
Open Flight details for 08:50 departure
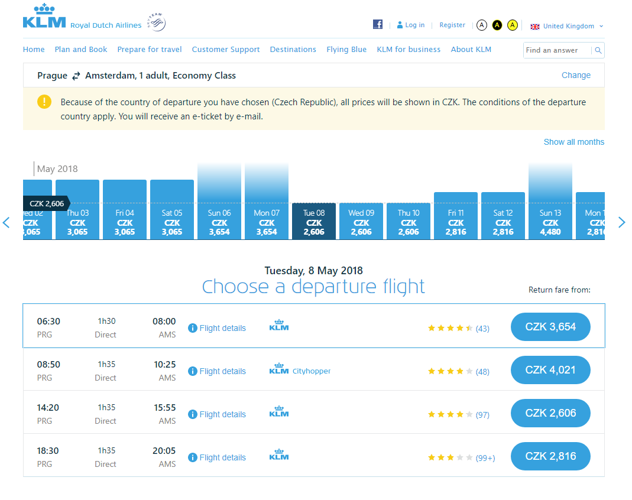point(222,371)
